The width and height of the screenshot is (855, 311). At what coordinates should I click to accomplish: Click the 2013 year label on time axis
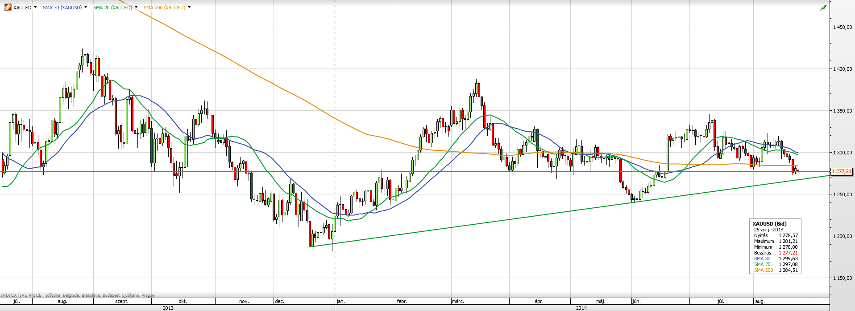(168, 308)
